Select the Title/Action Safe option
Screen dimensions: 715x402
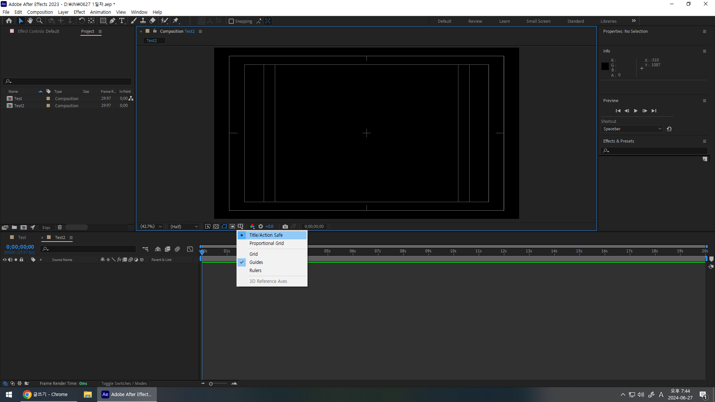coord(266,235)
